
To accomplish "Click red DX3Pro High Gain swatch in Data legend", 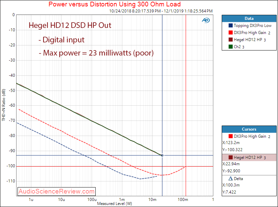I will [x=230, y=33].
